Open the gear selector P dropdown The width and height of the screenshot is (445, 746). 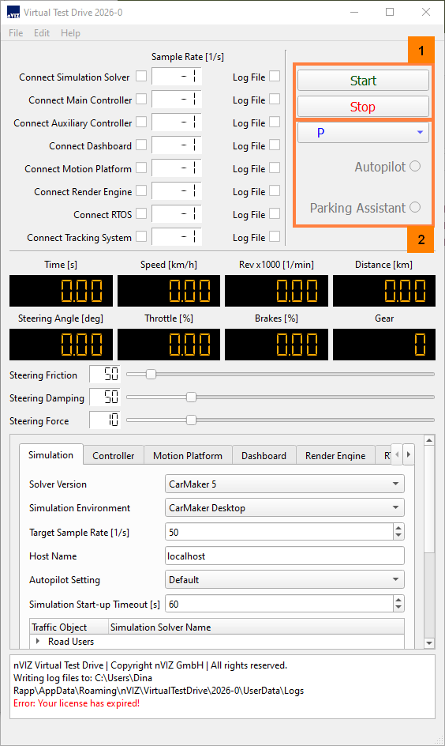pos(363,132)
